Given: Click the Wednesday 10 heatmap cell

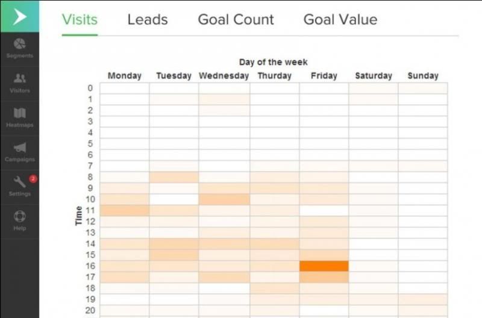Looking at the screenshot, I should coord(224,199).
